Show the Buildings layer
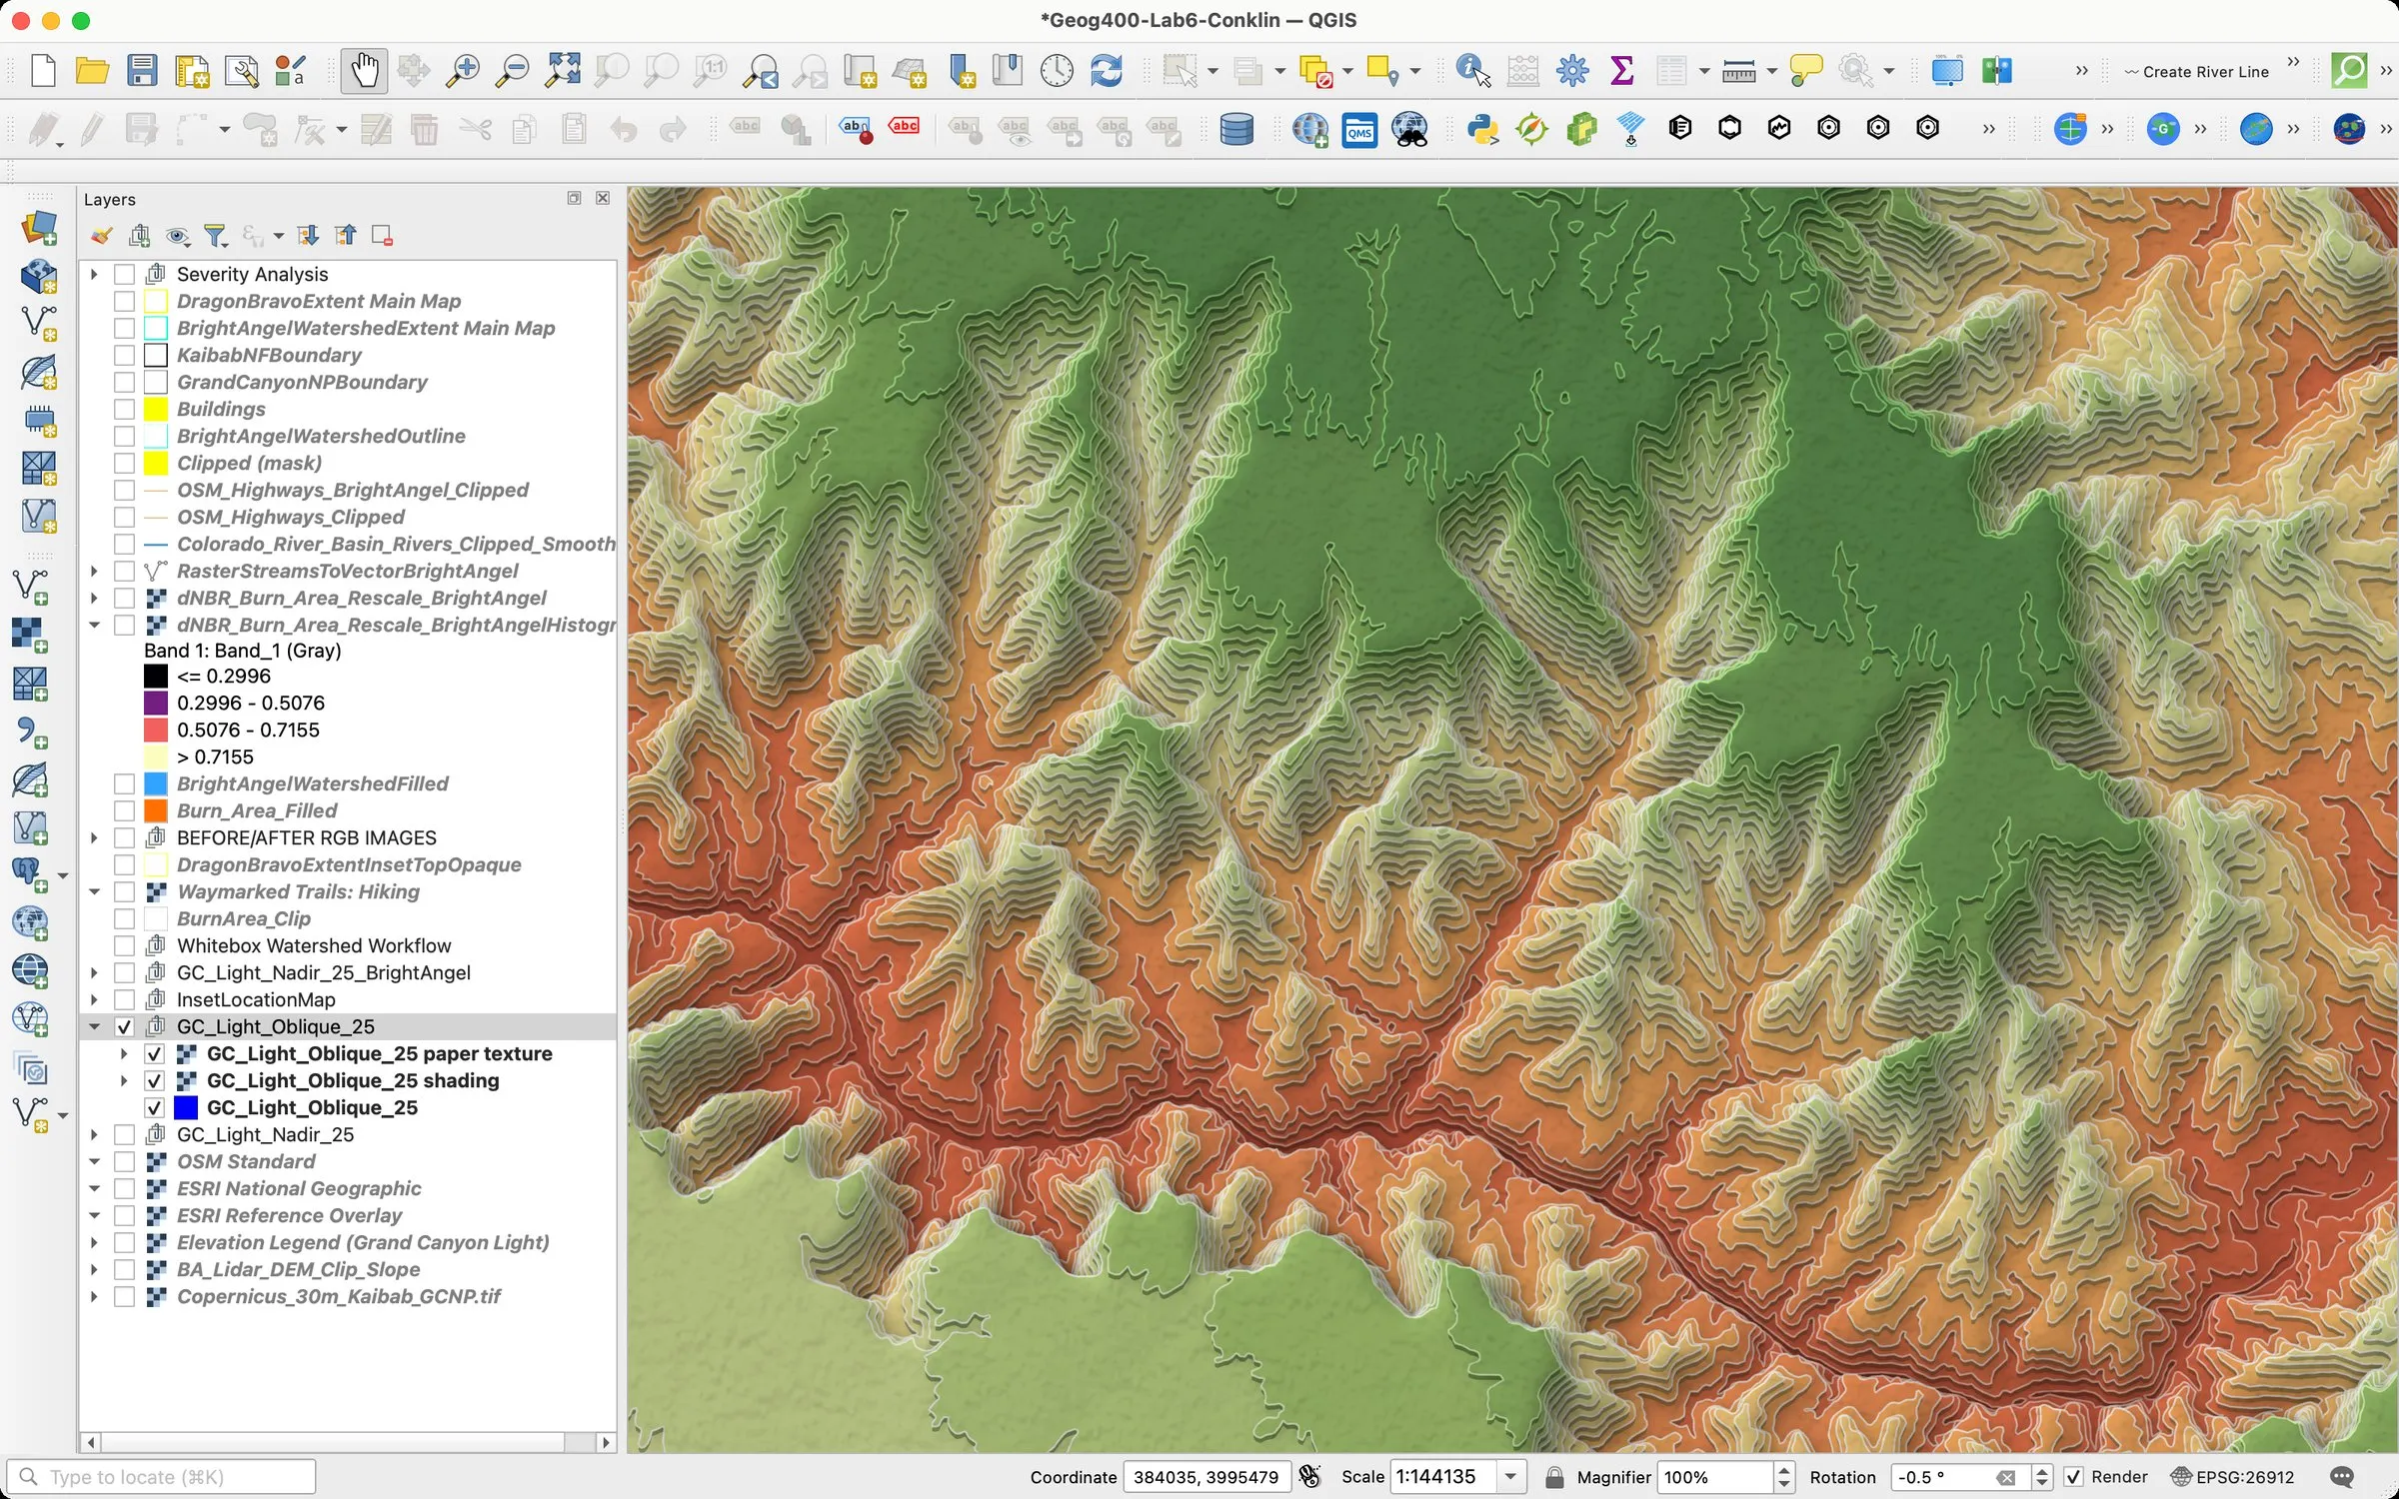The image size is (2399, 1499). (125, 409)
